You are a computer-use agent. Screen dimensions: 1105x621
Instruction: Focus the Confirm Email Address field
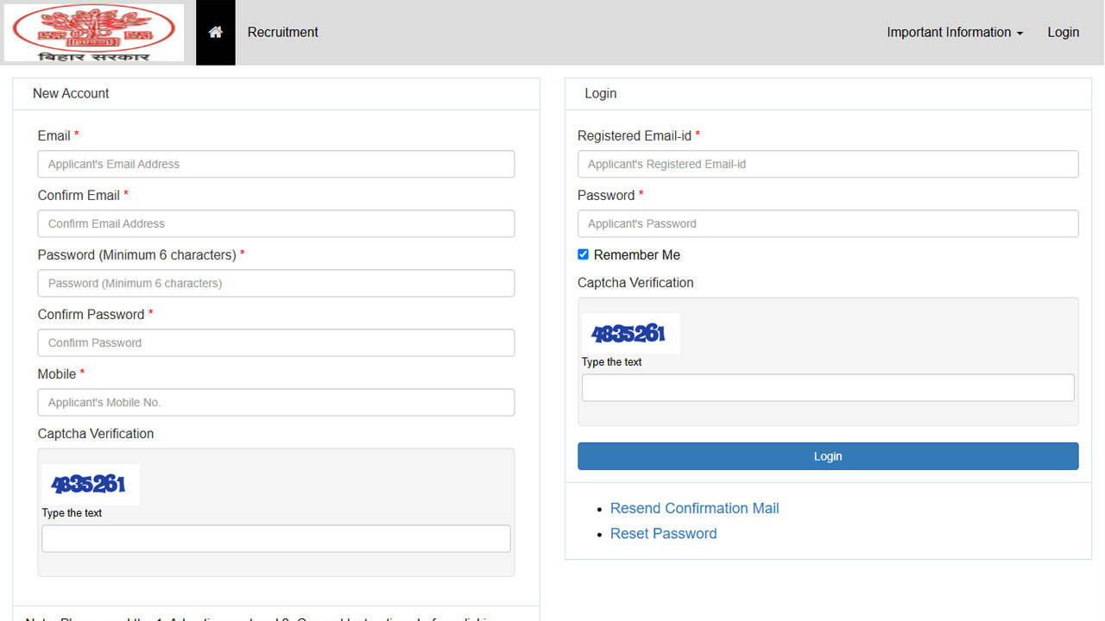276,223
